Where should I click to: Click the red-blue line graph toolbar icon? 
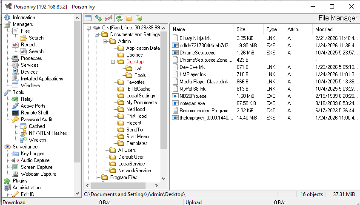[109, 18]
